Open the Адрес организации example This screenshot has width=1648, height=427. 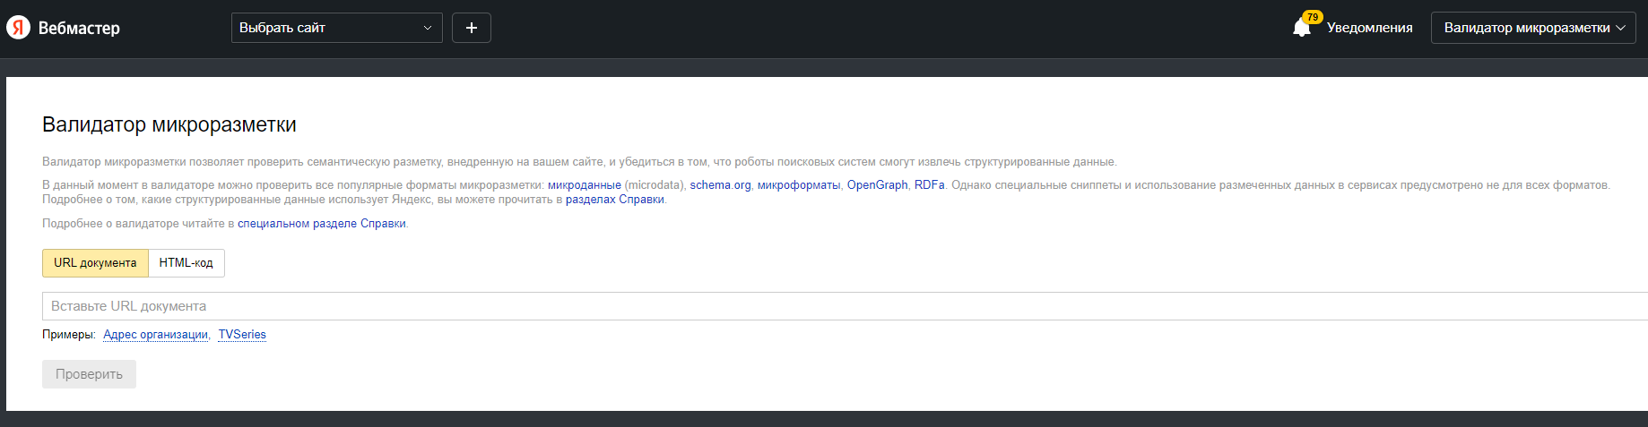[x=155, y=335]
